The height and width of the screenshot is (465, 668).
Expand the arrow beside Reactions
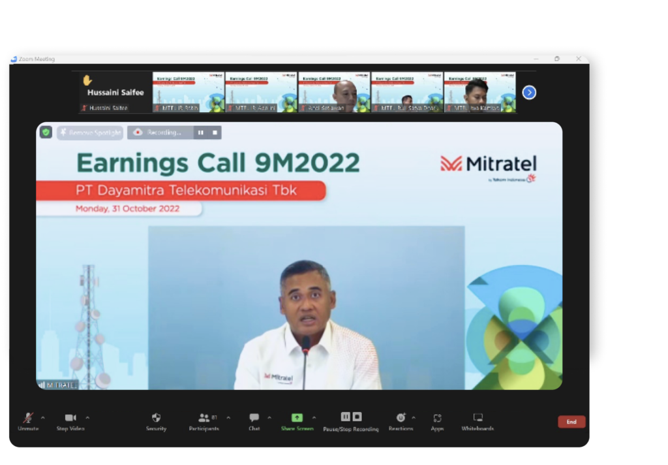pos(413,417)
